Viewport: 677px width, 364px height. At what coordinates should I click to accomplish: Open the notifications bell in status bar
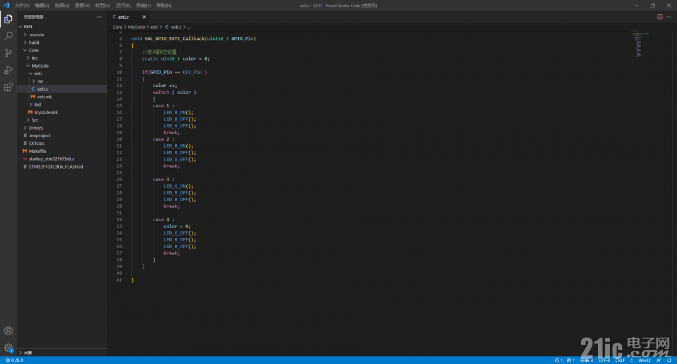pyautogui.click(x=669, y=360)
